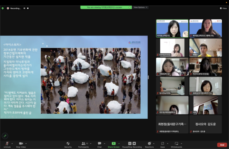Open the Reactions emoji icon

pos(149,143)
